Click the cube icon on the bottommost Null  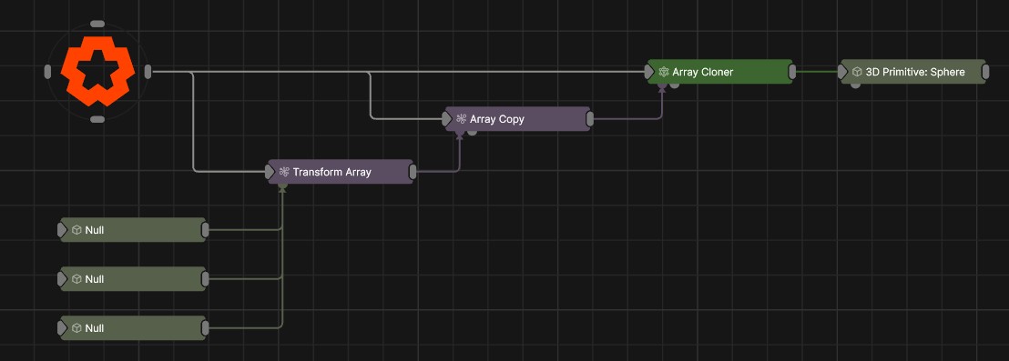coord(76,328)
